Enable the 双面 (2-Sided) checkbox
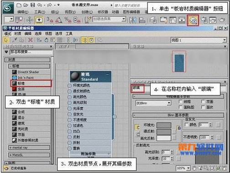The image size is (230, 173). [203, 101]
